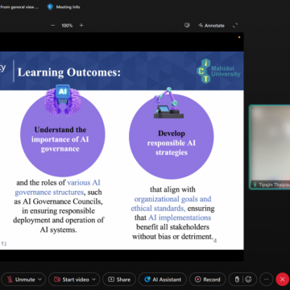Screen dimensions: 290x290
Task: Expand the Start video options arrow
Action: click(94, 280)
